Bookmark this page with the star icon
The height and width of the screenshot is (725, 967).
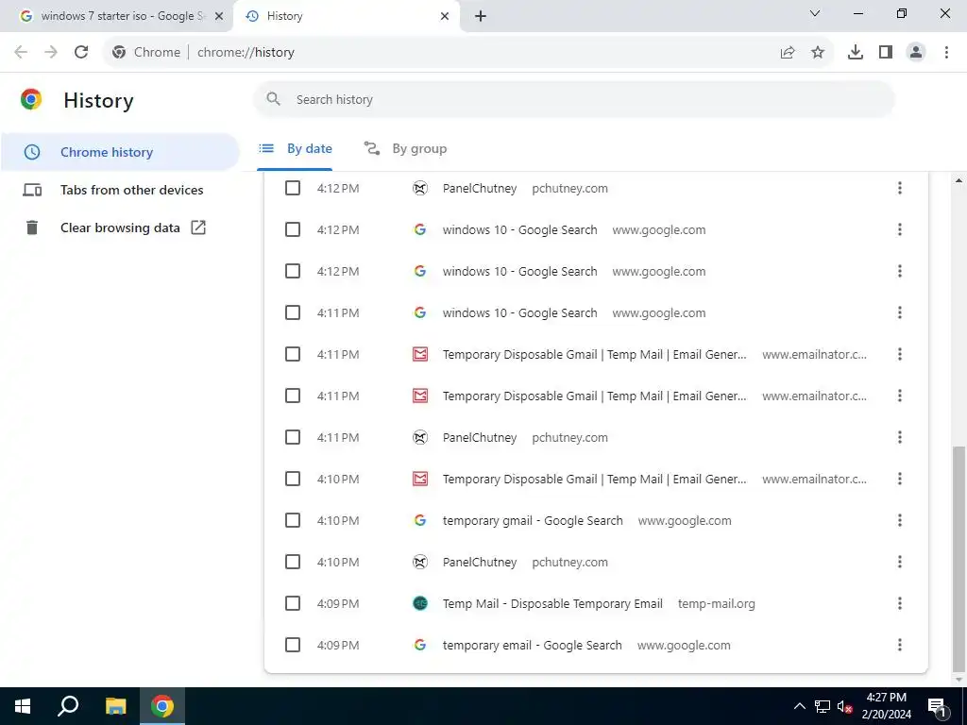[x=818, y=53]
